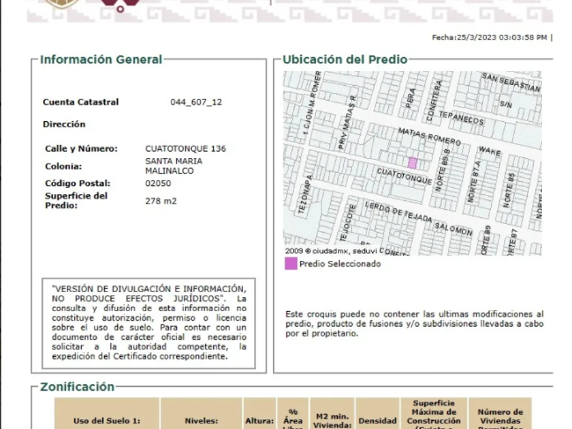Viewport: 572px width, 429px height.
Task: Click the CONFITERA street label on map
Action: 434,101
